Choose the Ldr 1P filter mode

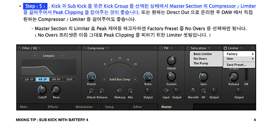coord(29,79)
